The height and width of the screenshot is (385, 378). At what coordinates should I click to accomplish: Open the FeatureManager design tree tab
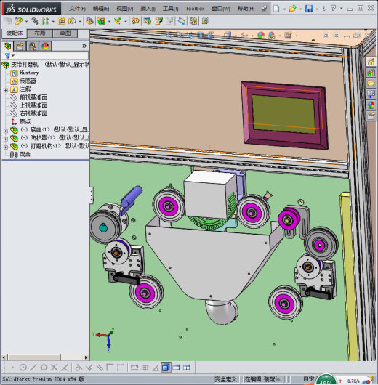click(7, 46)
